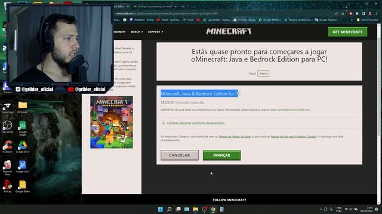Click the Alterar country button

[263, 74]
